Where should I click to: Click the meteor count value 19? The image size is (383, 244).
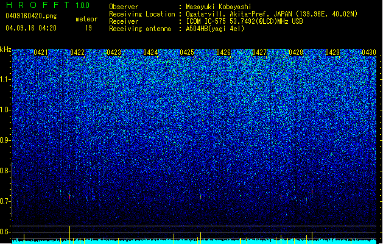point(88,28)
